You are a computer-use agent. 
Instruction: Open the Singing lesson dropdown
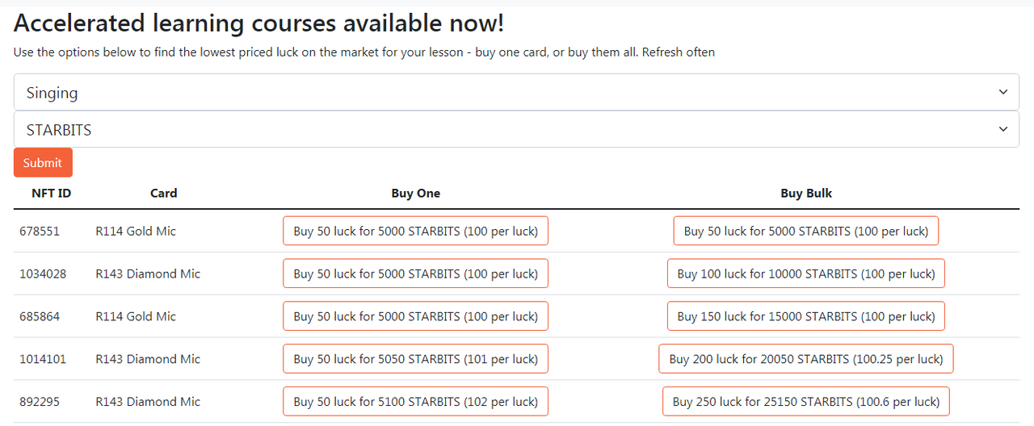516,92
